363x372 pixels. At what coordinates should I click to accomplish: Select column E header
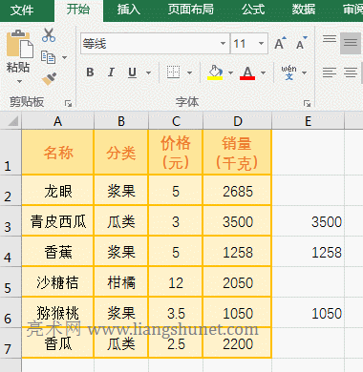pos(308,121)
